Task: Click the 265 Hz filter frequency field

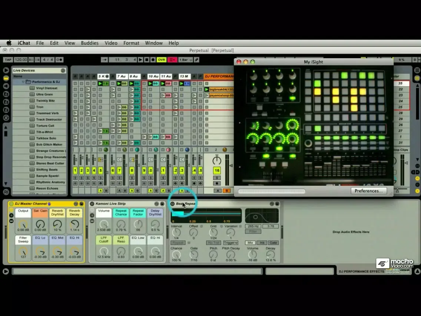Action: 253,226
